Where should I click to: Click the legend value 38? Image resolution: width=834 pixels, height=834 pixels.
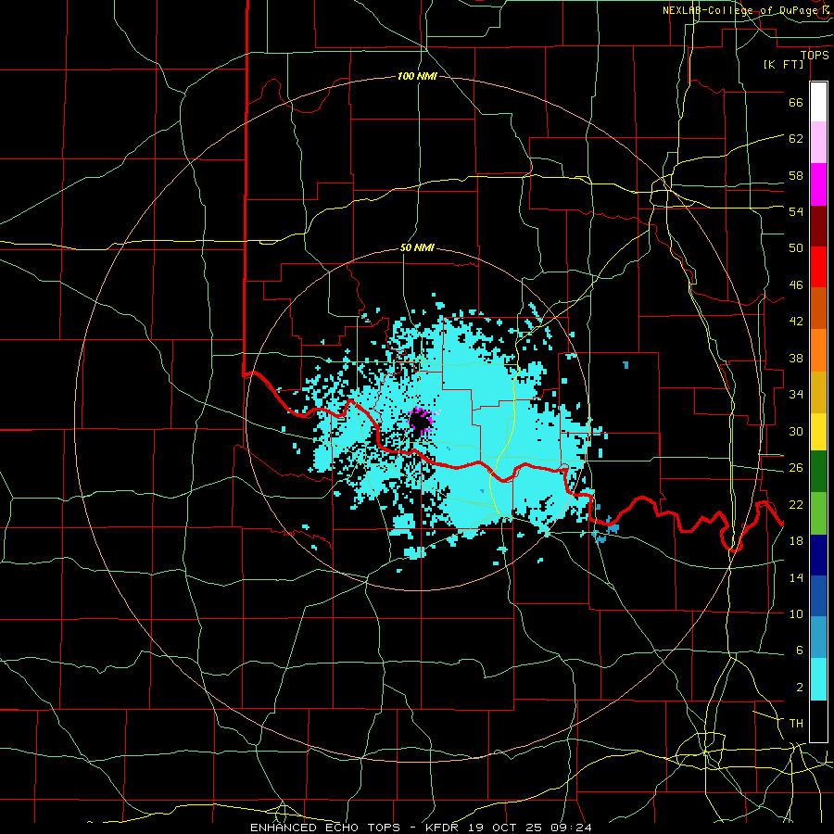click(796, 358)
